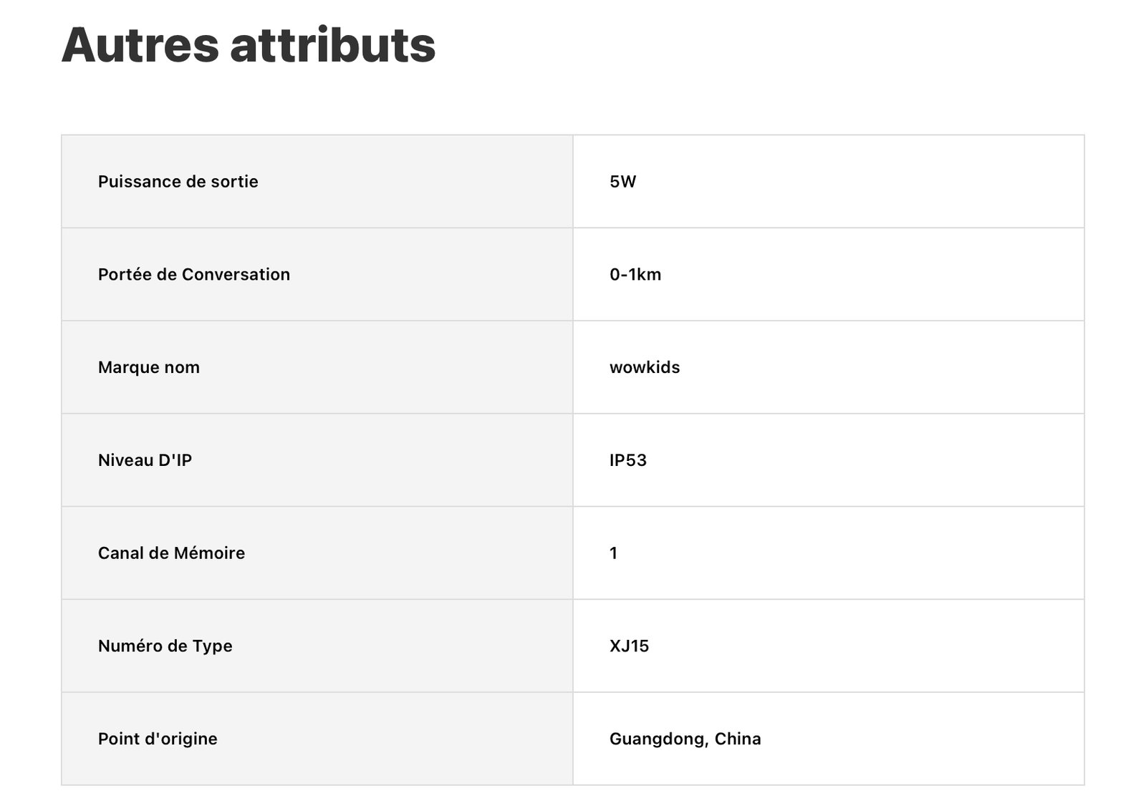1146x811 pixels.
Task: Click the word "Autres" in the heading
Action: 140,45
